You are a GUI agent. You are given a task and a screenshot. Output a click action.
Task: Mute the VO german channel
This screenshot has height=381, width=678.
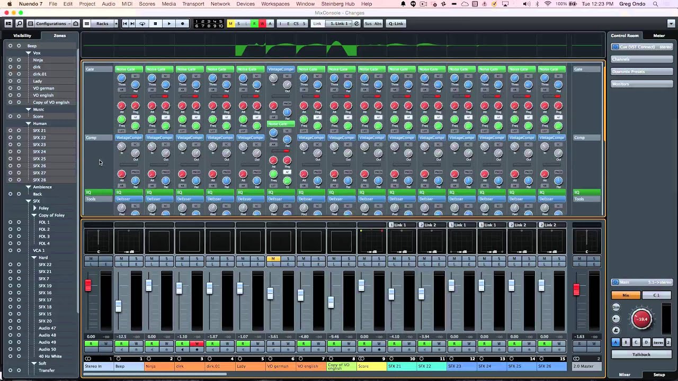[273, 258]
